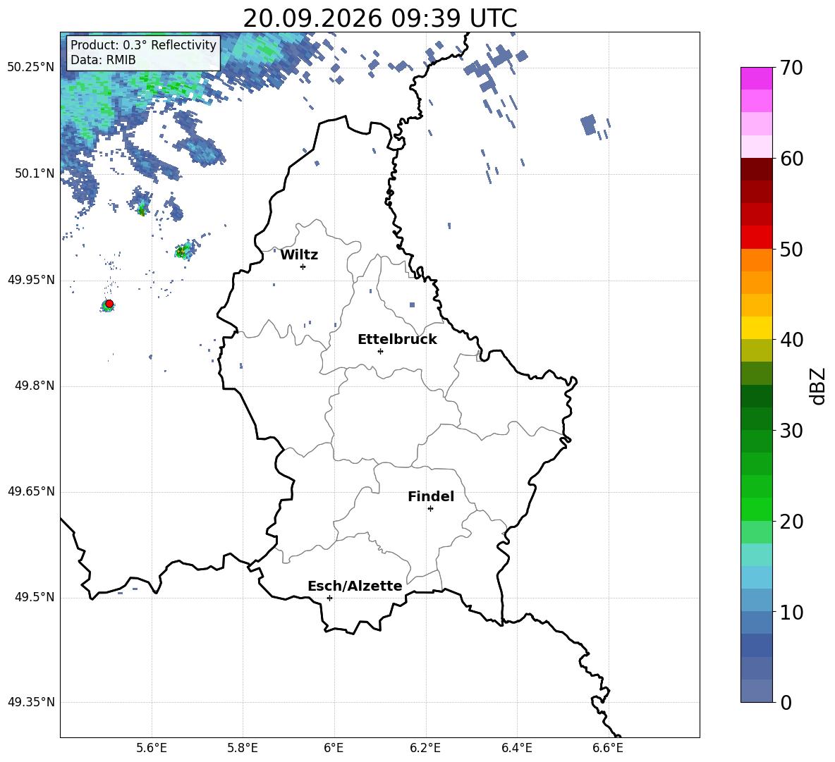Viewport: 835px width, 762px height.
Task: Click the magenta 70 dBZ colorbar segment
Action: (756, 78)
